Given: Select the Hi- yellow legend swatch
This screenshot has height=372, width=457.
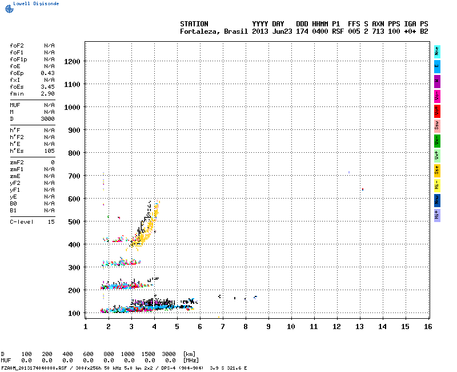Looking at the screenshot, I should pos(437,185).
